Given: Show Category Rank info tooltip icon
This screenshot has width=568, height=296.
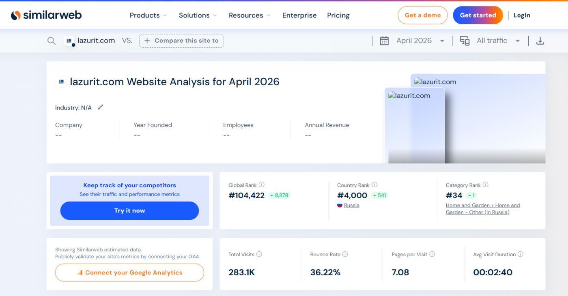Looking at the screenshot, I should click(485, 184).
